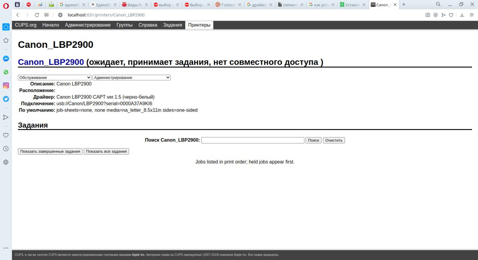Click the Canon_LBP2900 blue link
This screenshot has height=260, width=478.
coord(51,62)
